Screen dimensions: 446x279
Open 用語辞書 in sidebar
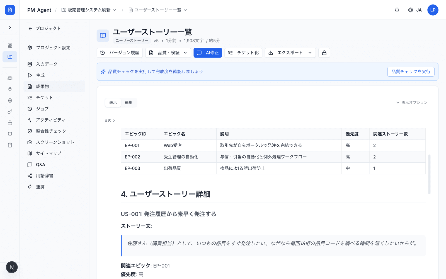click(54, 176)
